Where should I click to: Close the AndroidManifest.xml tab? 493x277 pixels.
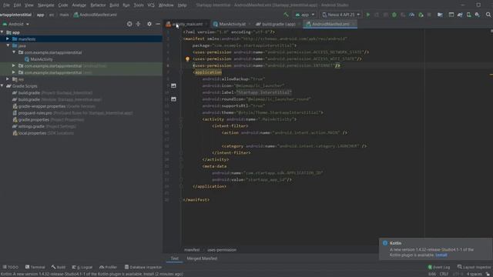tap(354, 24)
